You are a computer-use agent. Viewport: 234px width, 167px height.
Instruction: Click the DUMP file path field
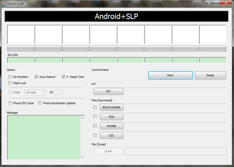coord(176,151)
